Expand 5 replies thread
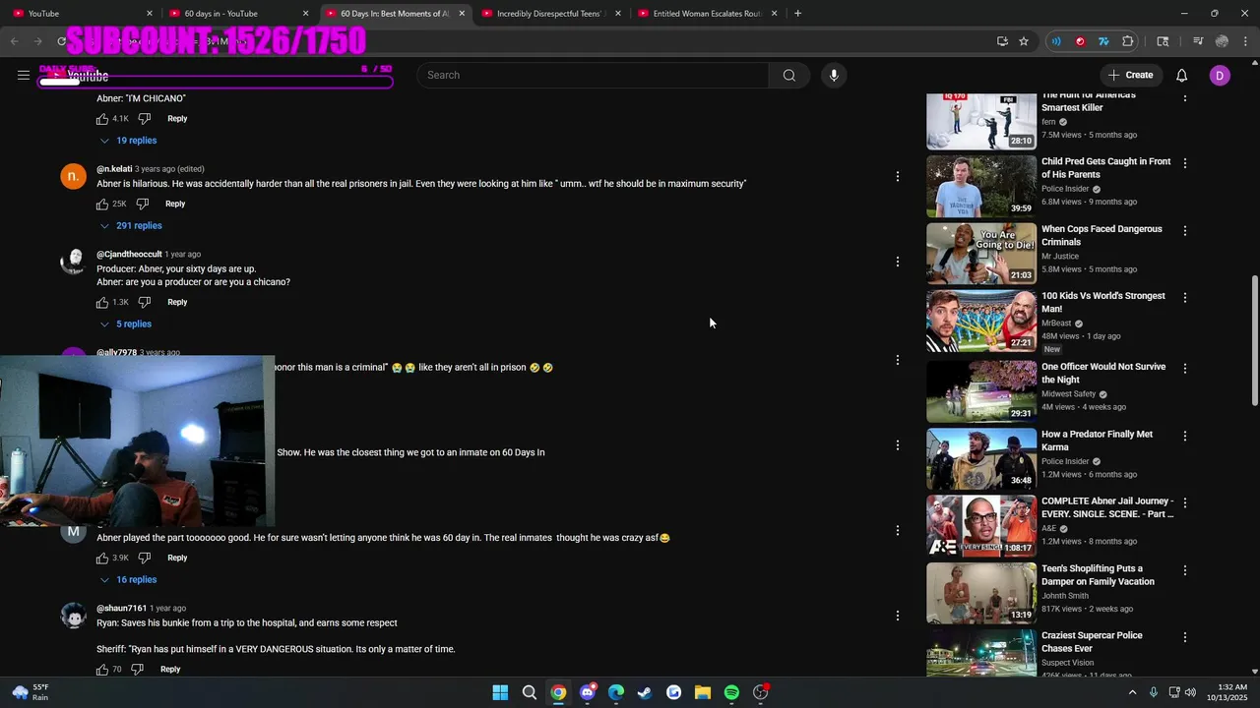The width and height of the screenshot is (1260, 708). [x=125, y=324]
